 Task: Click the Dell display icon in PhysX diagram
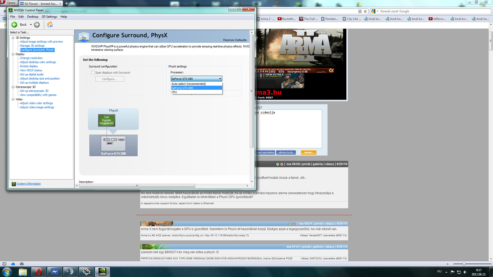(107, 120)
